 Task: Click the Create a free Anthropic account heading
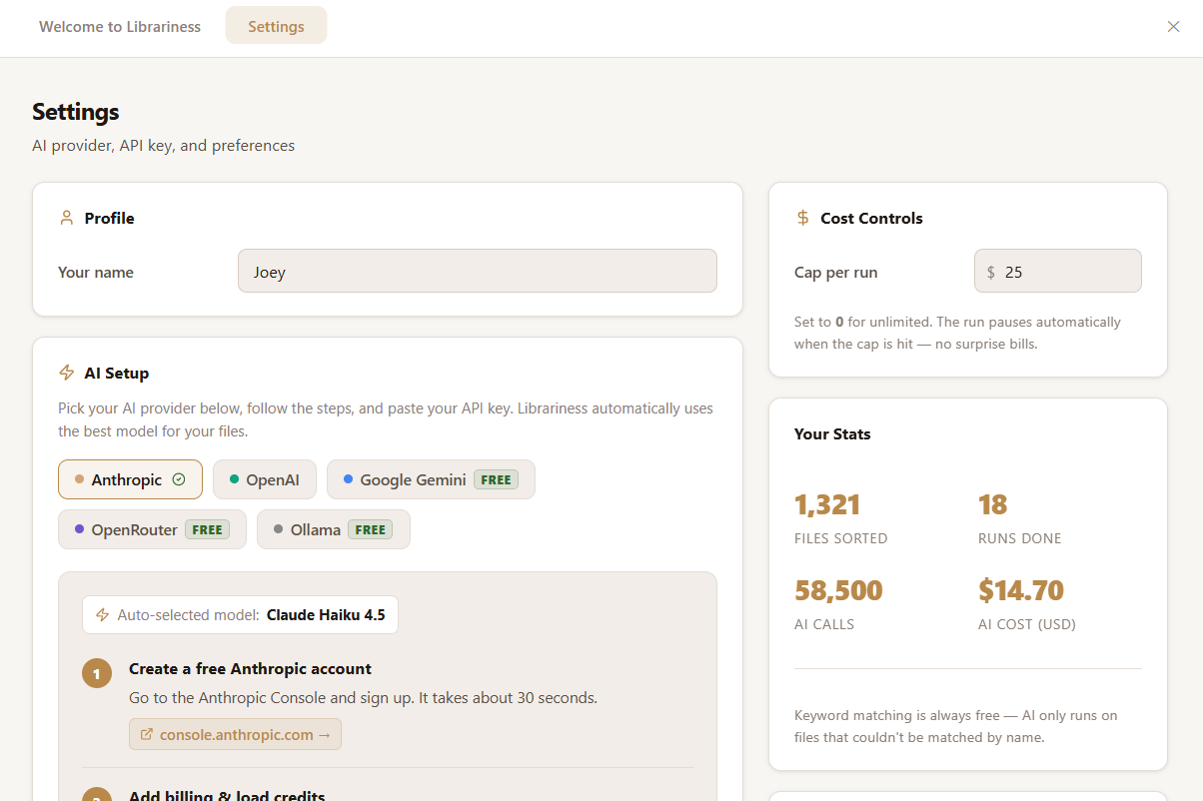pyautogui.click(x=250, y=668)
